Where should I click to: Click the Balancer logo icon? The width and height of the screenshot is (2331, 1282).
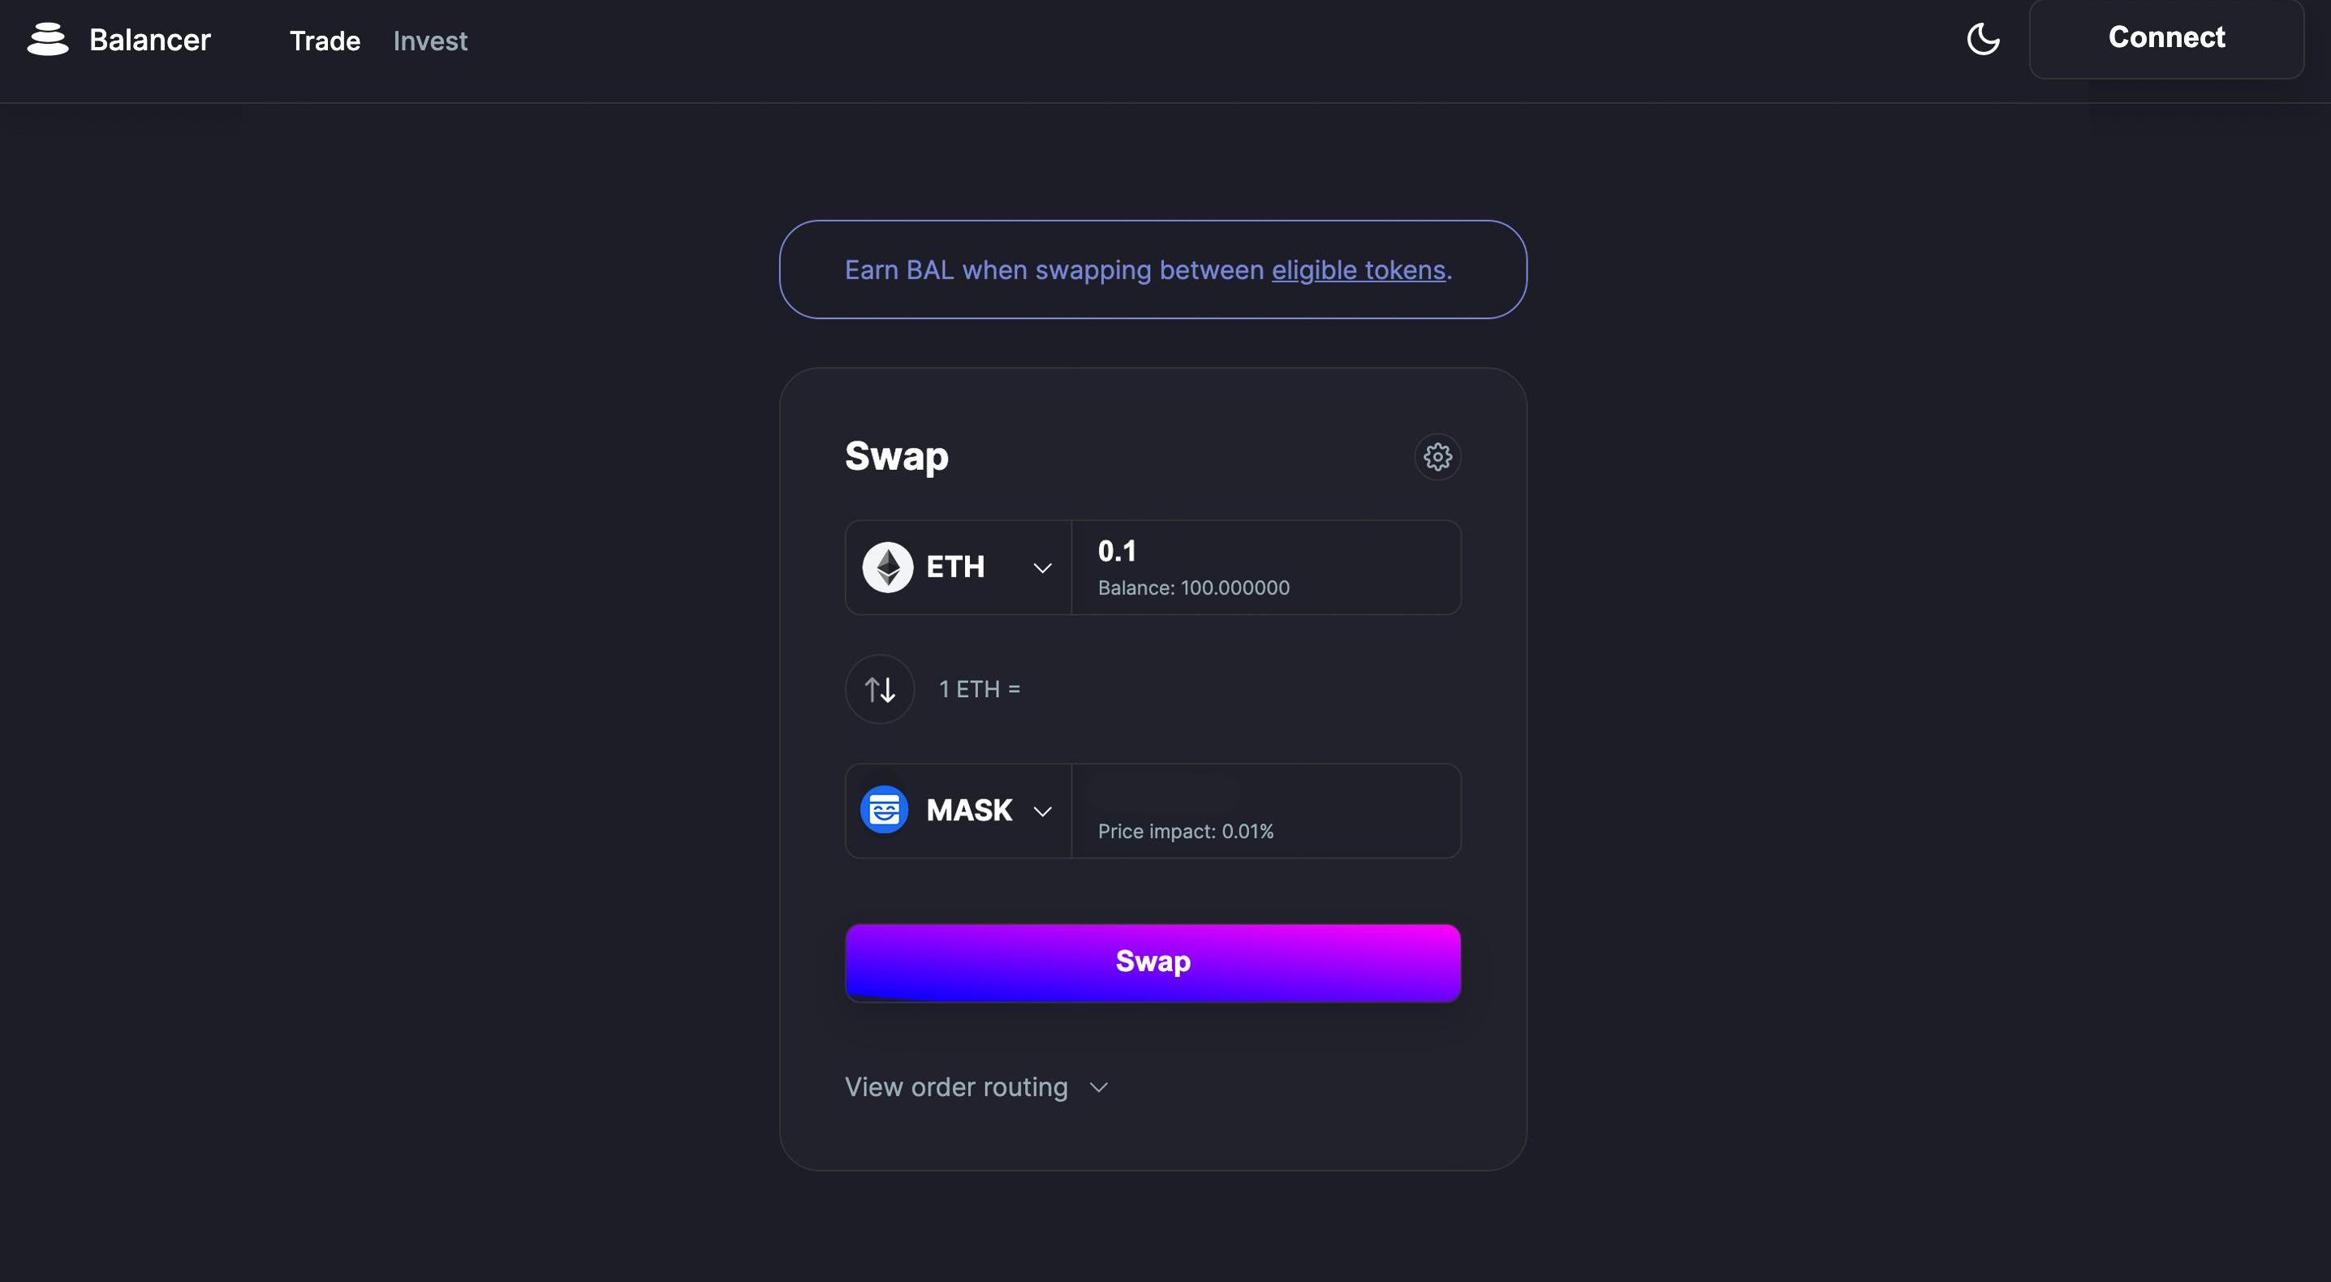tap(48, 40)
